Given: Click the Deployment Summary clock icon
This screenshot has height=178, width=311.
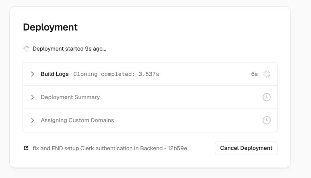Looking at the screenshot, I should 267,97.
